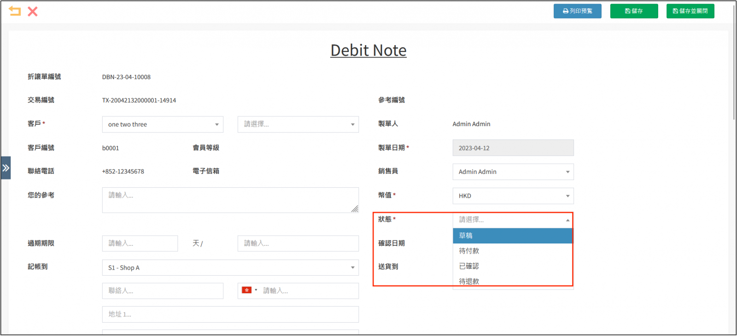Click the 送貨到 label
This screenshot has width=737, height=336.
pos(388,266)
